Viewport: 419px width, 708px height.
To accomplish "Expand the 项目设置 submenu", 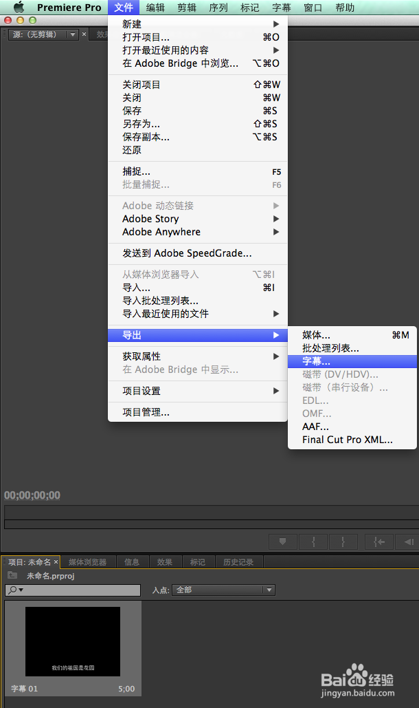I will [x=198, y=391].
